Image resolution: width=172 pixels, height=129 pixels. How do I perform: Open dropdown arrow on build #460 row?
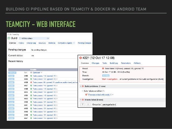point(57,76)
